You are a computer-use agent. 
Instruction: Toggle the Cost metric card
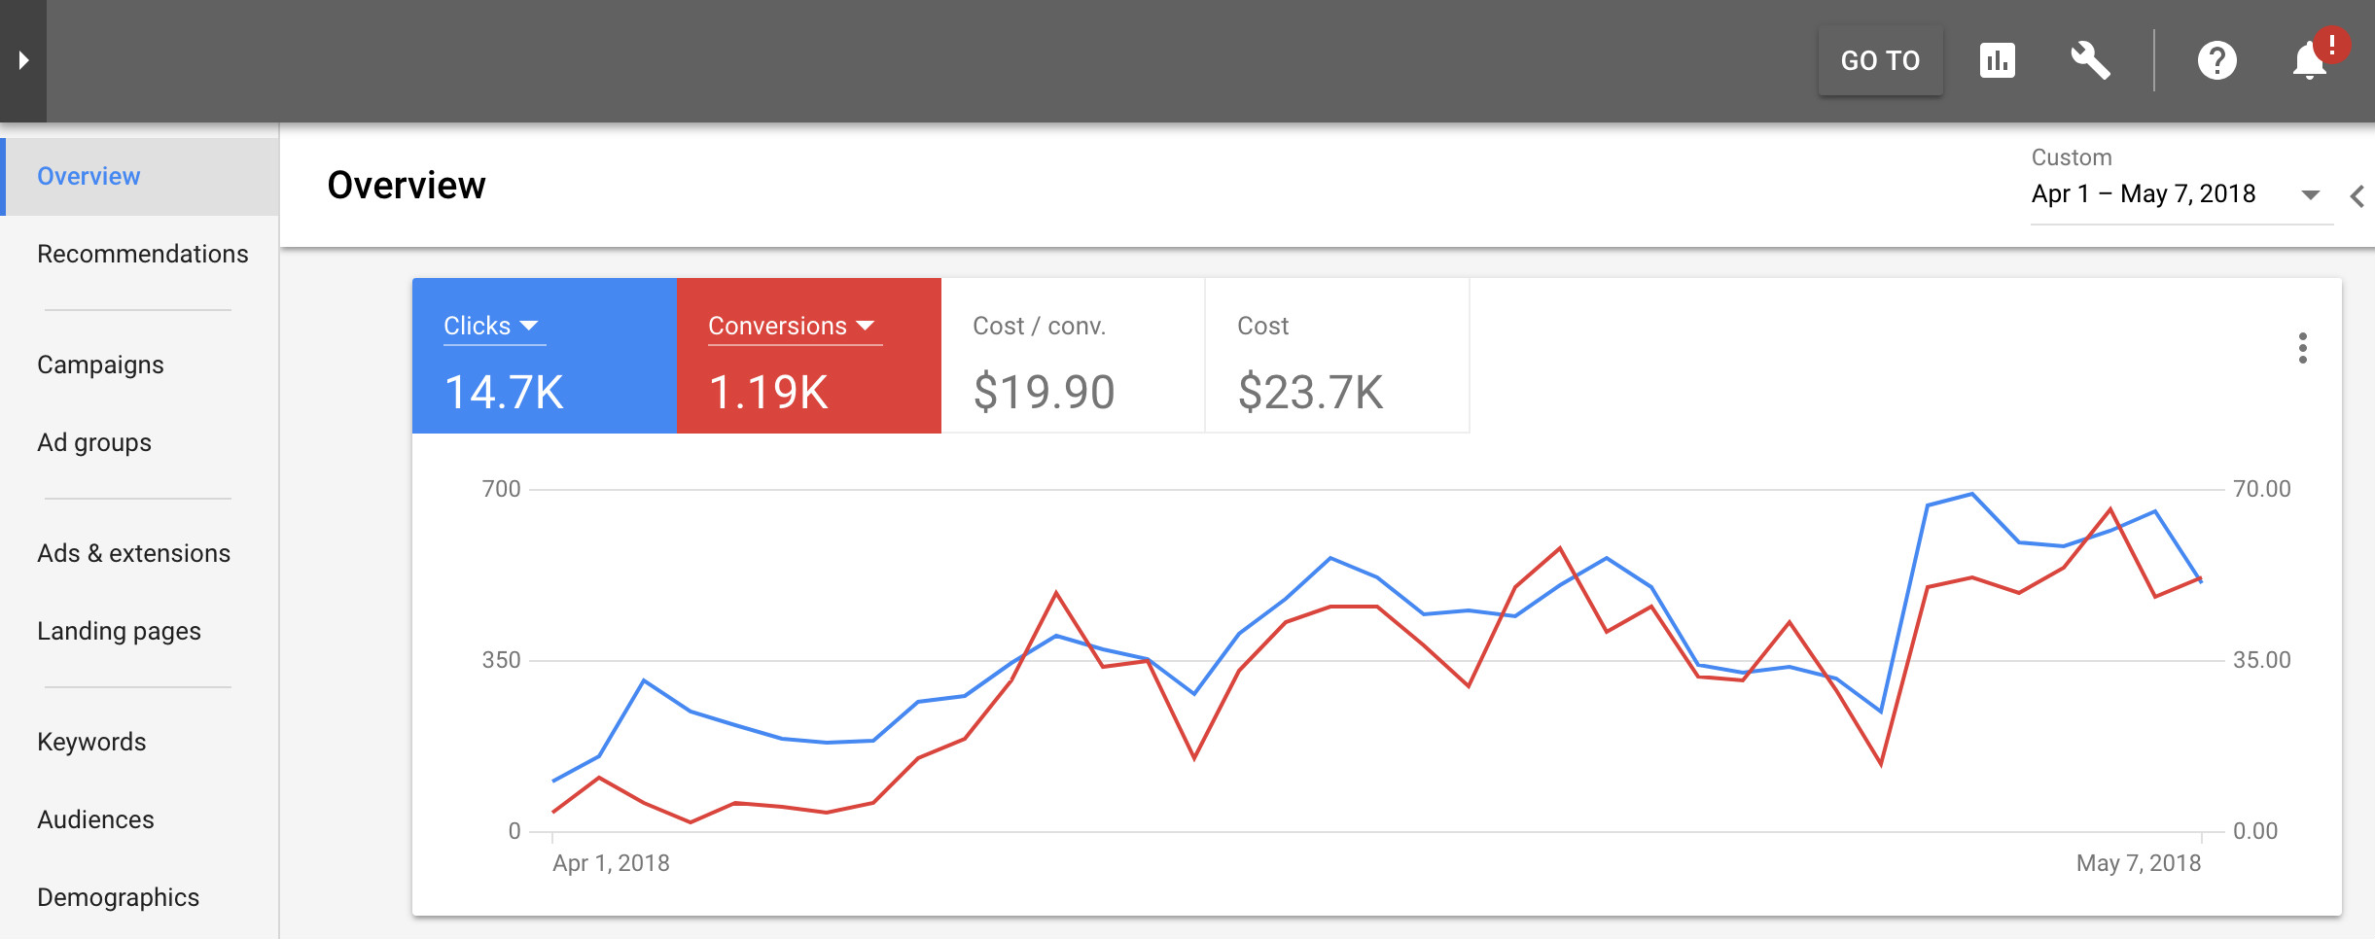pos(1337,356)
